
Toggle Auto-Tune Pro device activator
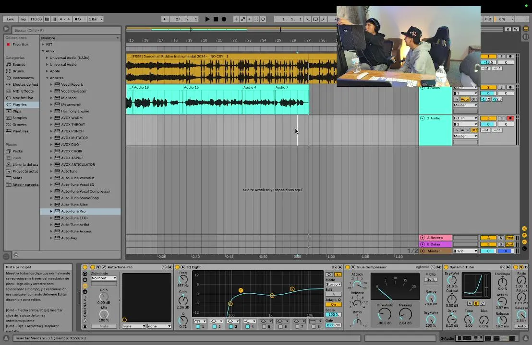(93, 267)
